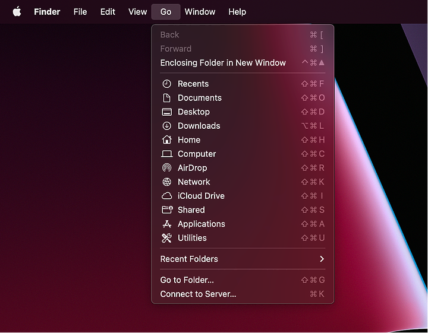Image resolution: width=428 pixels, height=333 pixels.
Task: Go to the Home folder
Action: tap(243, 140)
